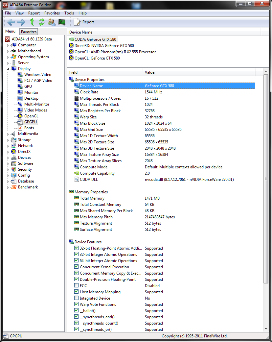Toggle the Host Memory Mapping checkbox
The width and height of the screenshot is (272, 342).
[76, 291]
